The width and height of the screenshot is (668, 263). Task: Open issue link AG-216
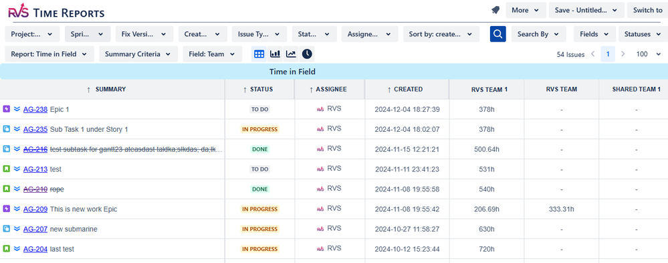35,149
